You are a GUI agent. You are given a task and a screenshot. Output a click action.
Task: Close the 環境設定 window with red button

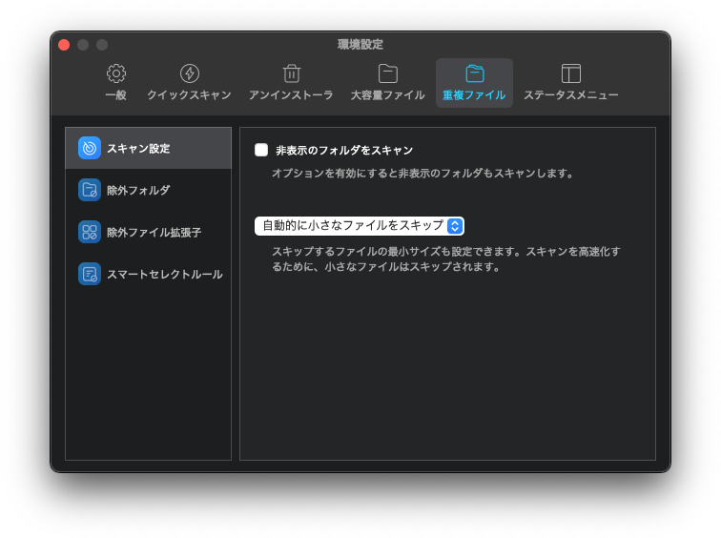[64, 45]
